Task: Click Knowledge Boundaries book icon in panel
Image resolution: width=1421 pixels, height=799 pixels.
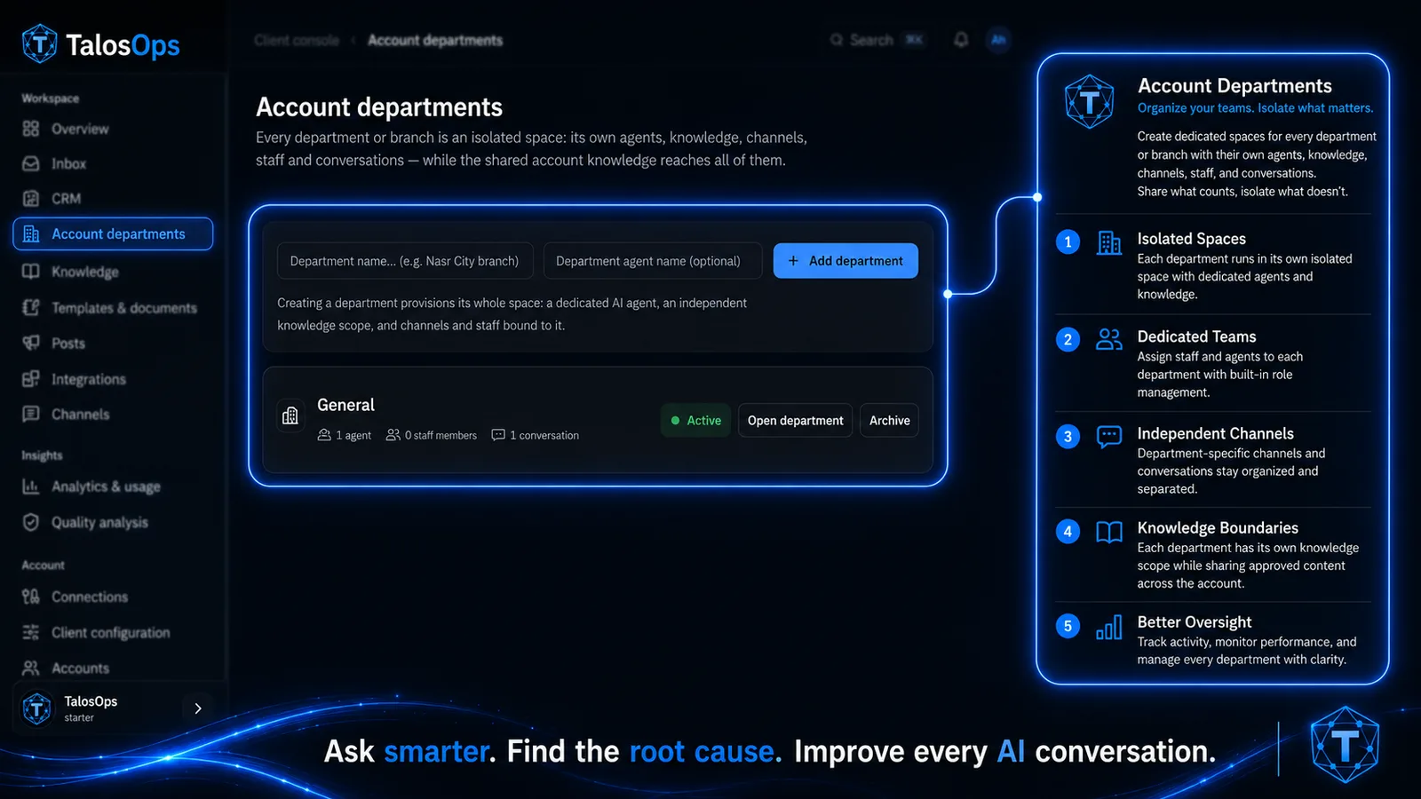Action: [1109, 532]
